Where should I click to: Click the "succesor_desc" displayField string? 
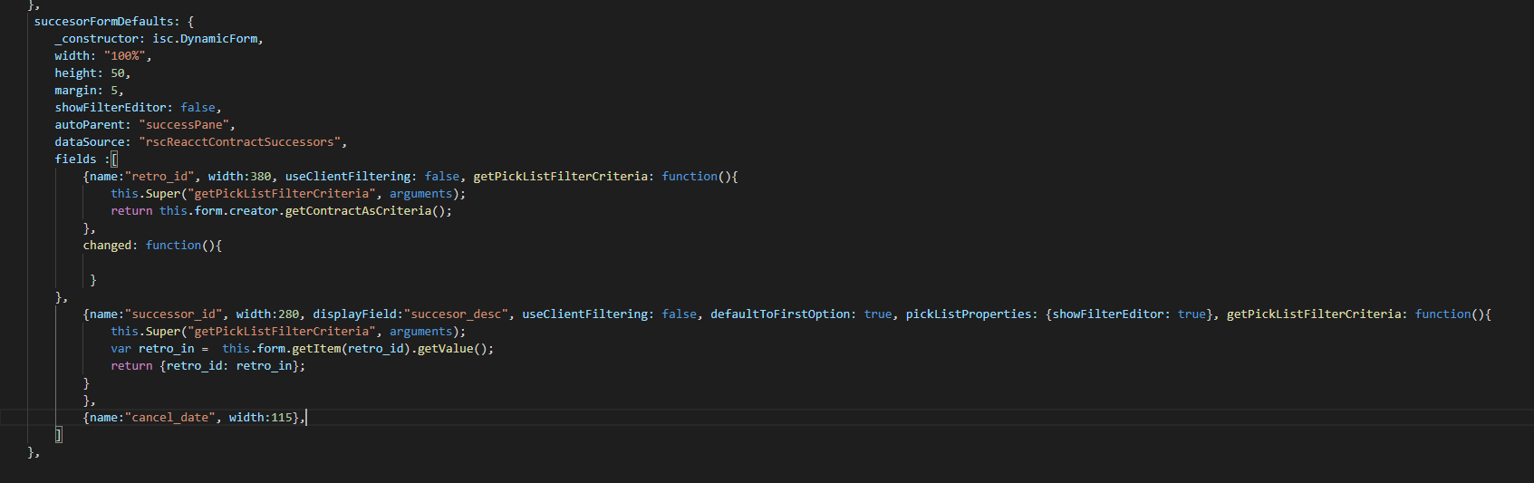[456, 314]
